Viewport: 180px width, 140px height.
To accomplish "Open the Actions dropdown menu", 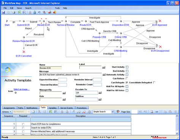I will pyautogui.click(x=6, y=112).
